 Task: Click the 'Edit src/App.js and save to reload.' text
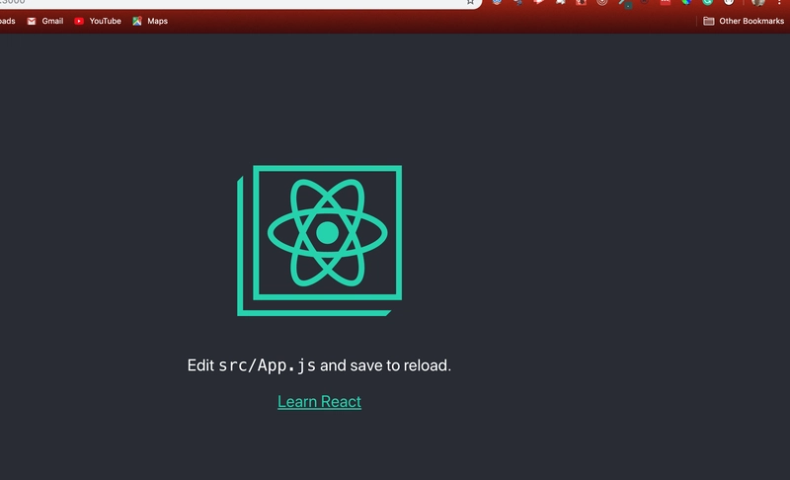click(x=319, y=365)
